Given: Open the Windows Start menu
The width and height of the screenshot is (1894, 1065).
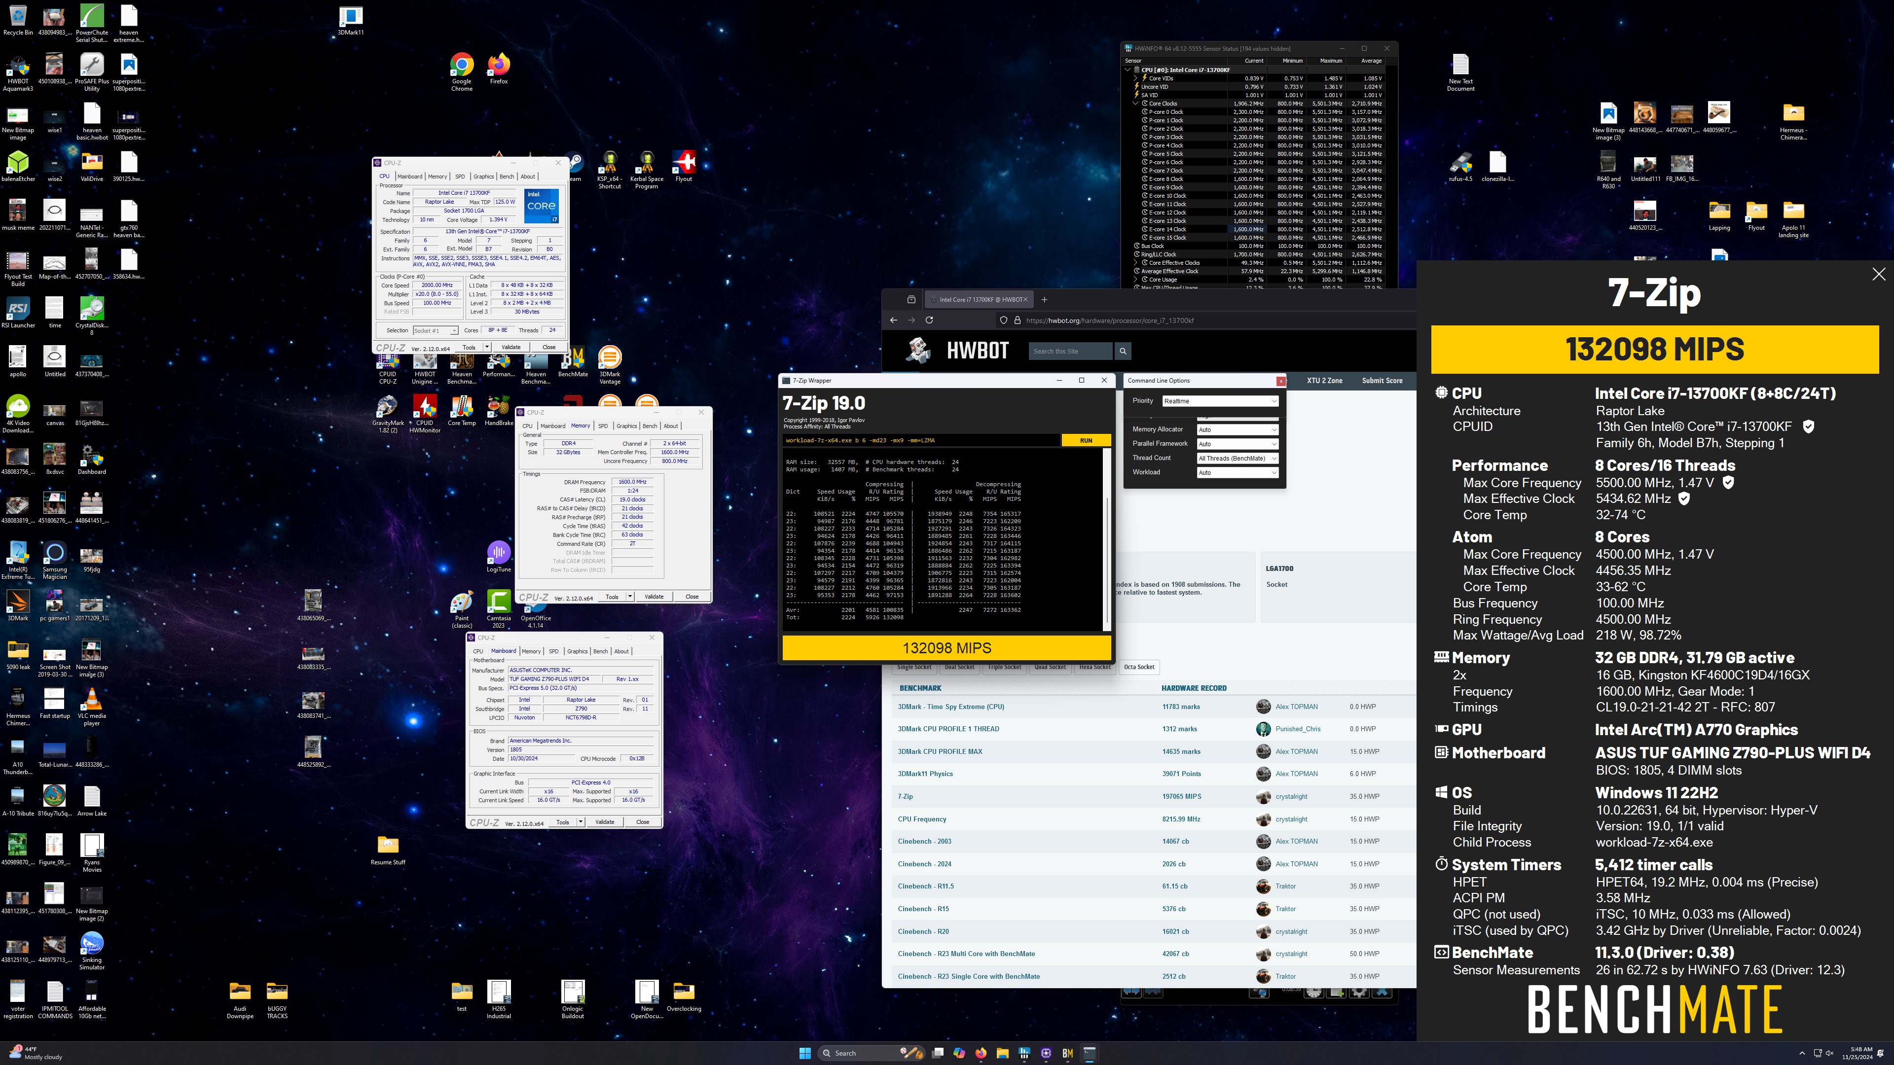Looking at the screenshot, I should (x=805, y=1053).
